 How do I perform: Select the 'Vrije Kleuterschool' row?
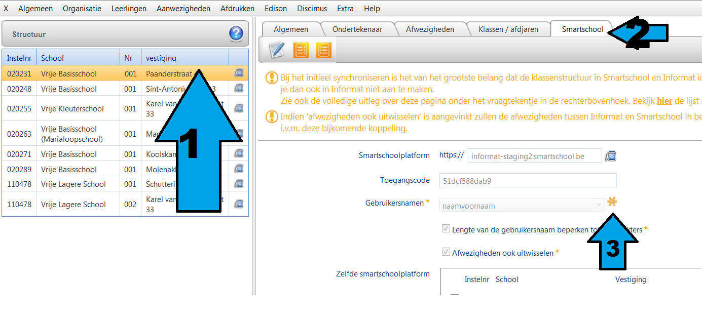(x=125, y=108)
